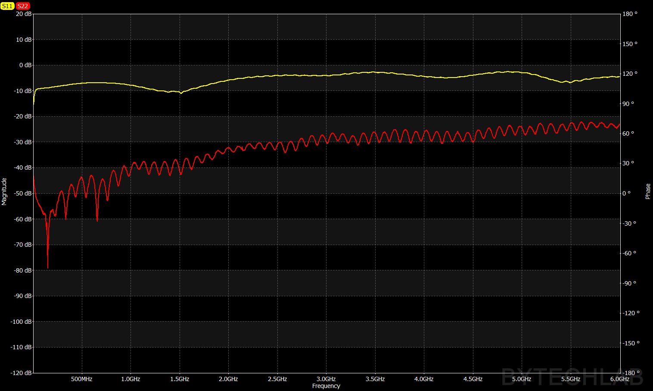Screen dimensions: 653x391
Task: Click the 0 dB magnitude tick label
Action: pos(25,65)
